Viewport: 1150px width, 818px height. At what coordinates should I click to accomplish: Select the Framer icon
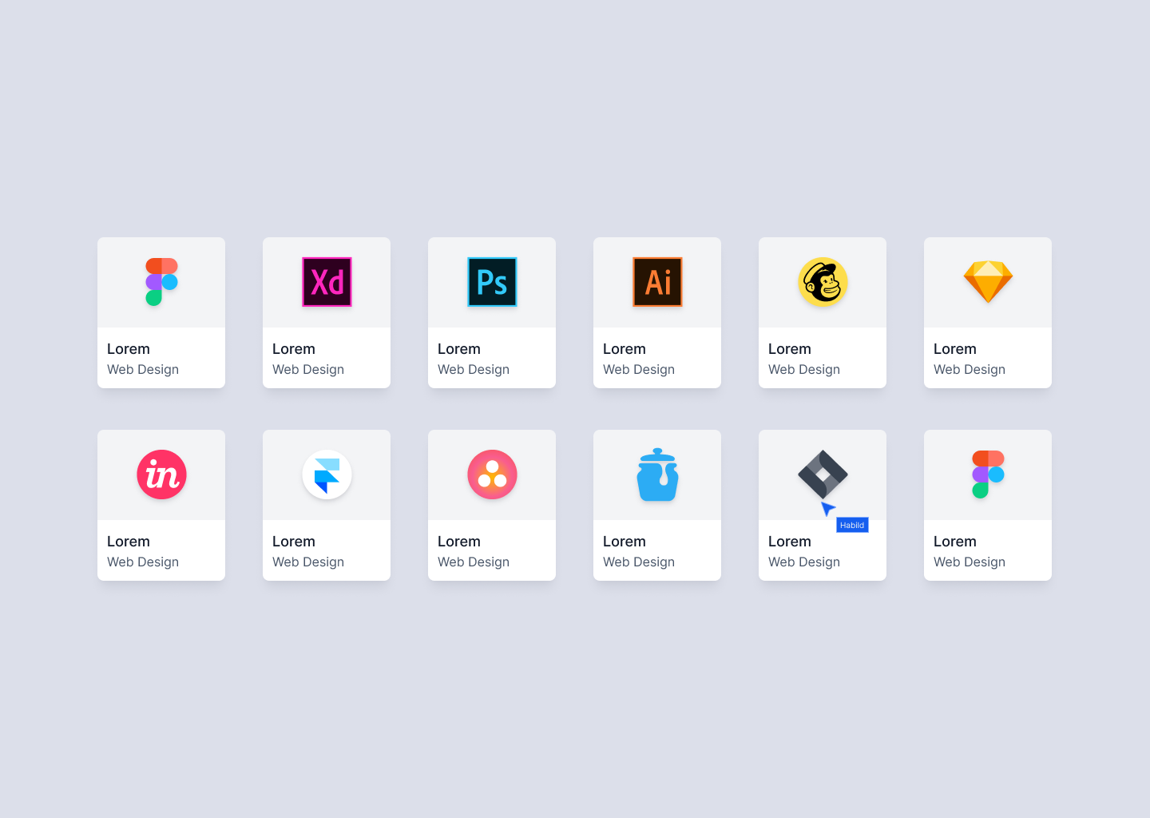coord(327,475)
